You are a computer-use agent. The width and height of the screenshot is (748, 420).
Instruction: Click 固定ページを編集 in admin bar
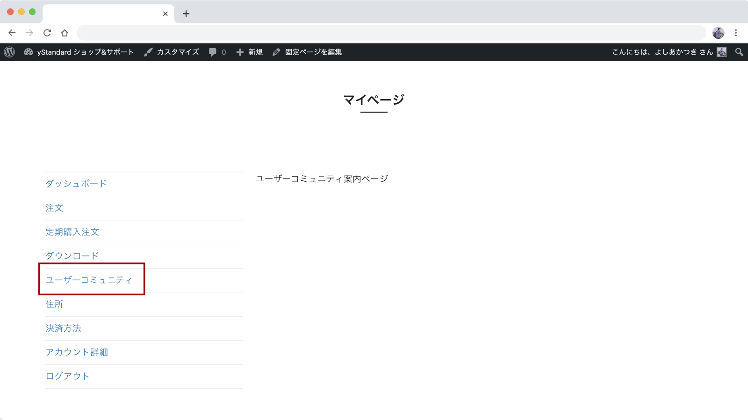(x=307, y=52)
